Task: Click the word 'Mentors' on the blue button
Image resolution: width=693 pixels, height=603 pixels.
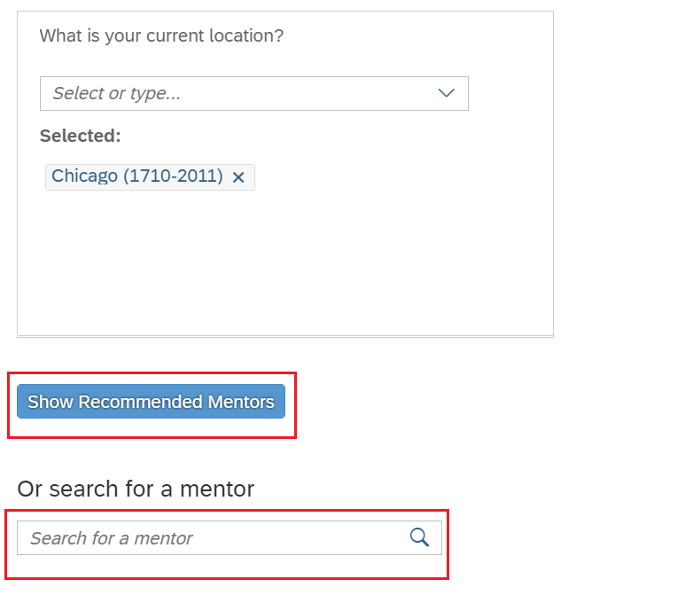Action: [x=241, y=402]
